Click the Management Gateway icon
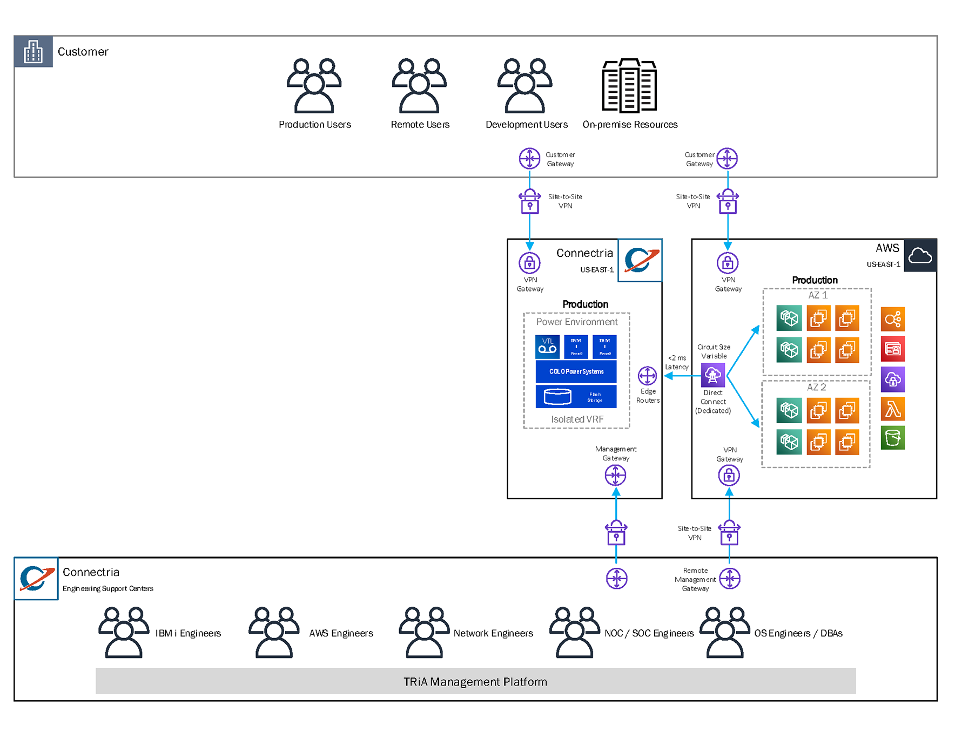The width and height of the screenshot is (955, 739). (x=615, y=476)
